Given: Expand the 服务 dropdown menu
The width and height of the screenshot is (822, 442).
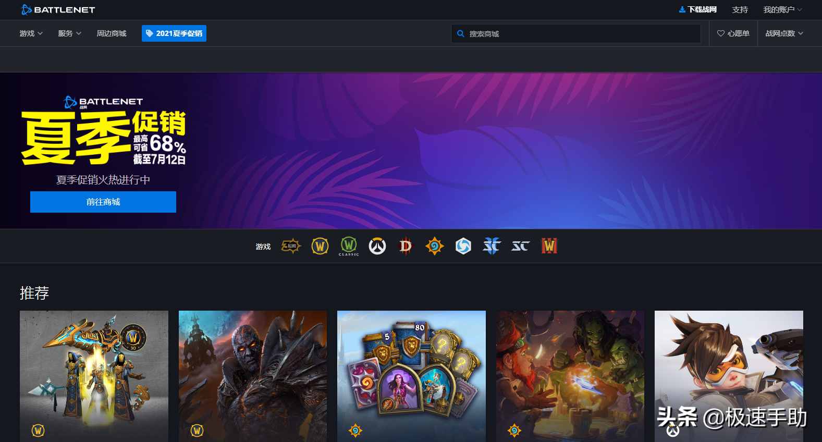Looking at the screenshot, I should (x=69, y=33).
